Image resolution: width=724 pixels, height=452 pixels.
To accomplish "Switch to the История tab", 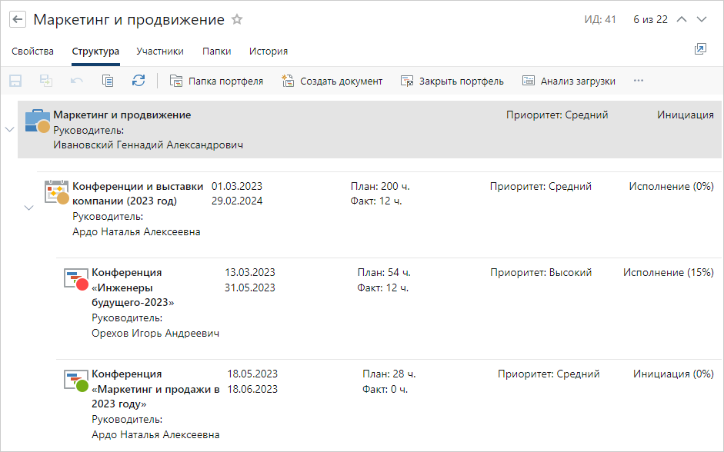I will (266, 50).
